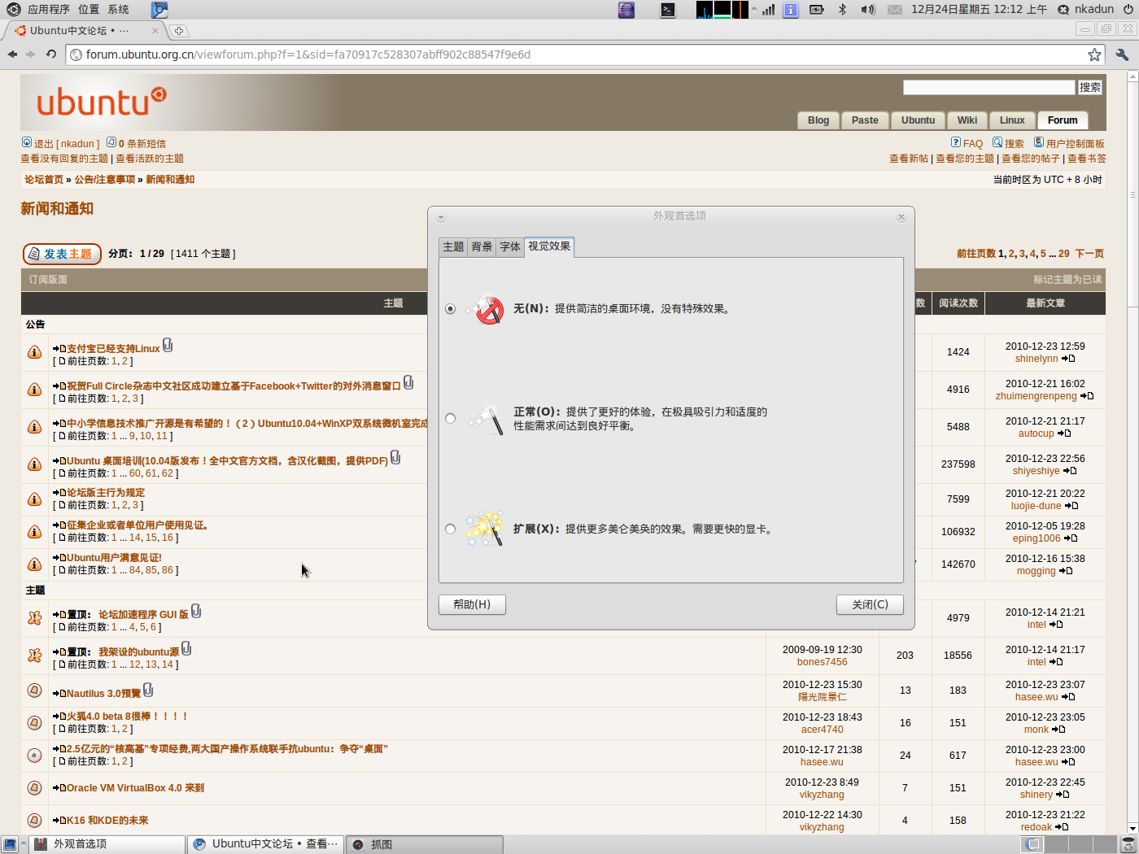The width and height of the screenshot is (1139, 854).
Task: Open the FAQ link
Action: pos(973,144)
